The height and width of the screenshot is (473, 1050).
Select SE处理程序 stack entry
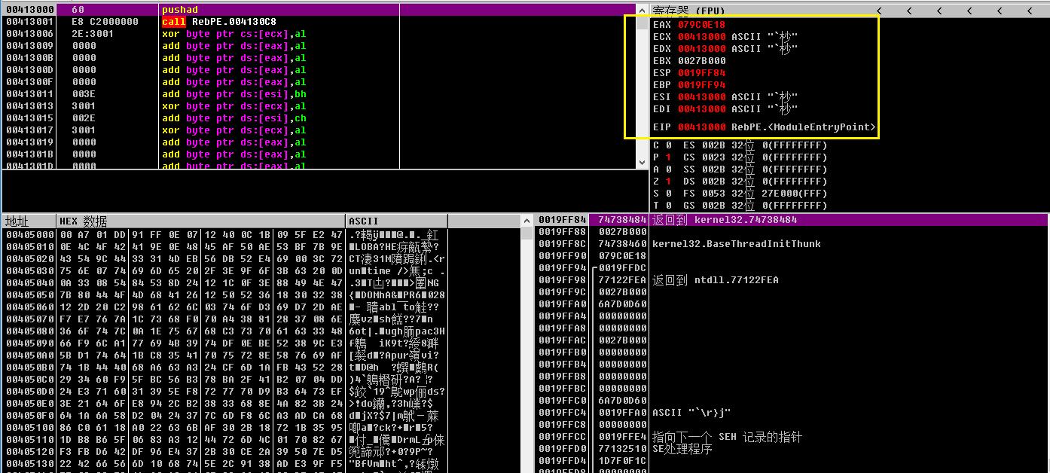click(x=682, y=449)
